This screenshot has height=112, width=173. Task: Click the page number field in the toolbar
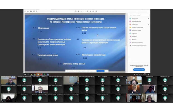[x=82, y=11]
